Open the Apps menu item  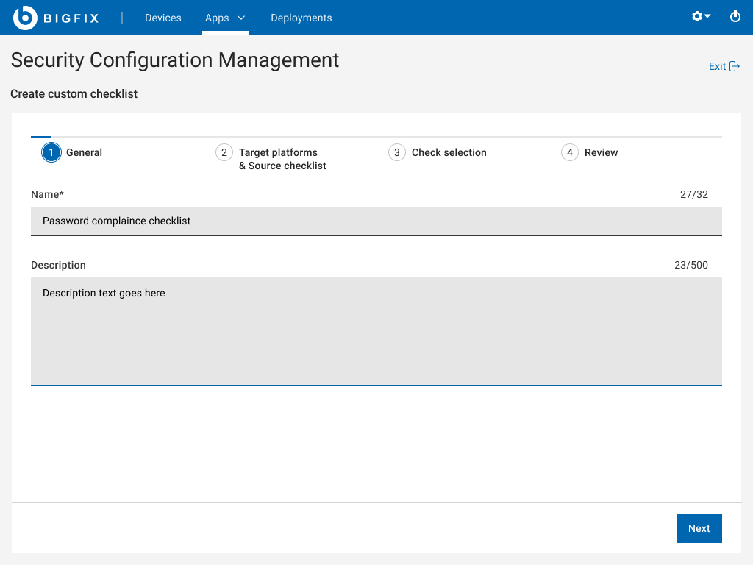point(217,18)
